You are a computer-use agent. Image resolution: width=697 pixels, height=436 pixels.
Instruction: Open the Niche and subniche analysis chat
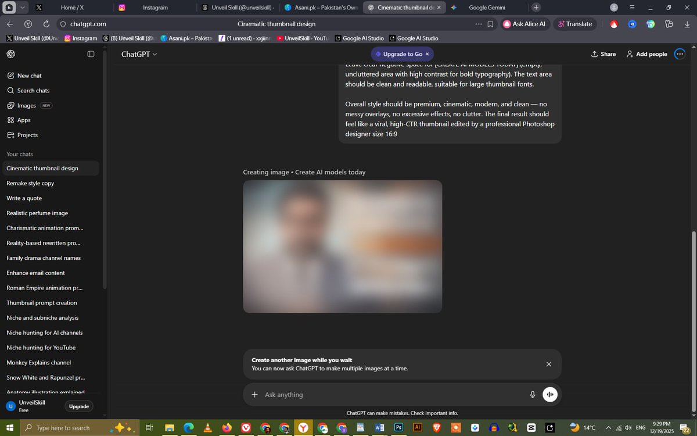[x=51, y=318]
